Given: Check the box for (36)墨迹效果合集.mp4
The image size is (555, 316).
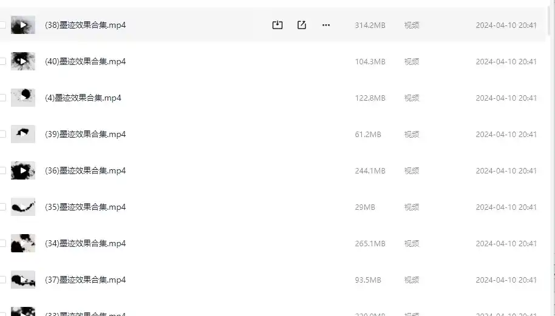Looking at the screenshot, I should point(2,170).
